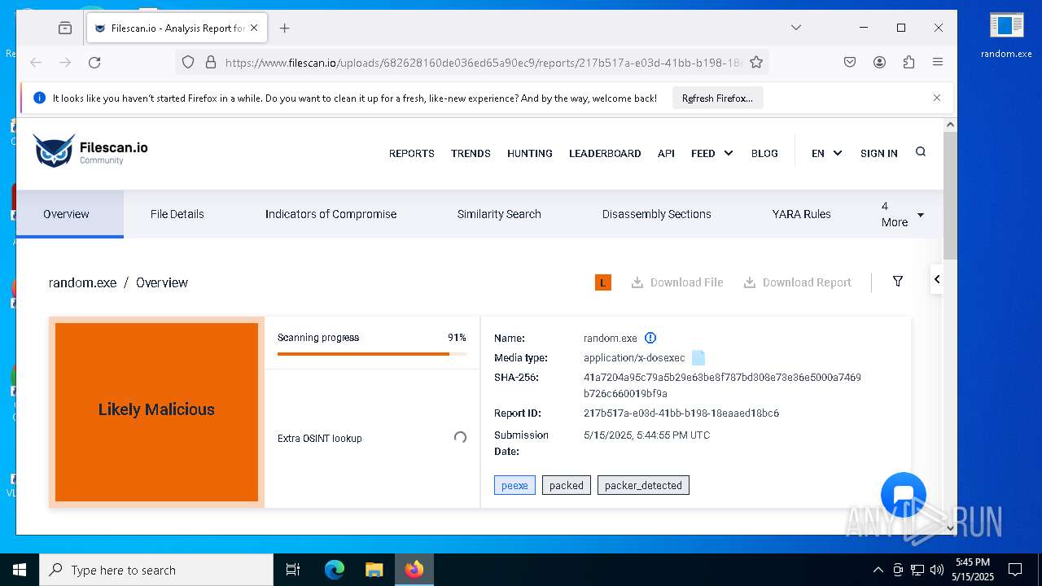Click the packer_detected tag
The height and width of the screenshot is (586, 1042).
643,485
